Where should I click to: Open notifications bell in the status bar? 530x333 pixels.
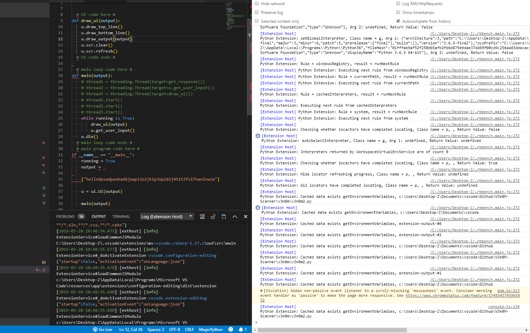point(243,329)
